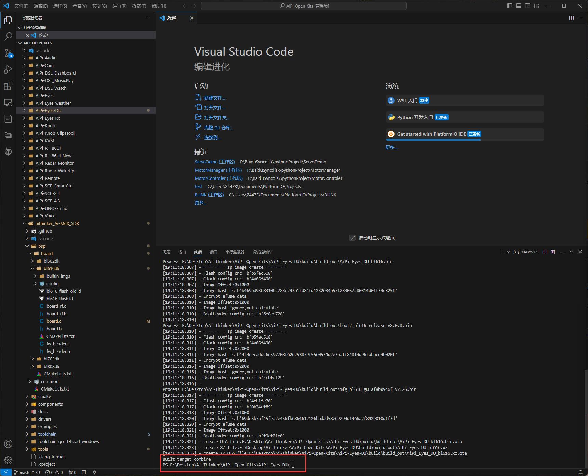Open the Extensions view

(x=8, y=86)
